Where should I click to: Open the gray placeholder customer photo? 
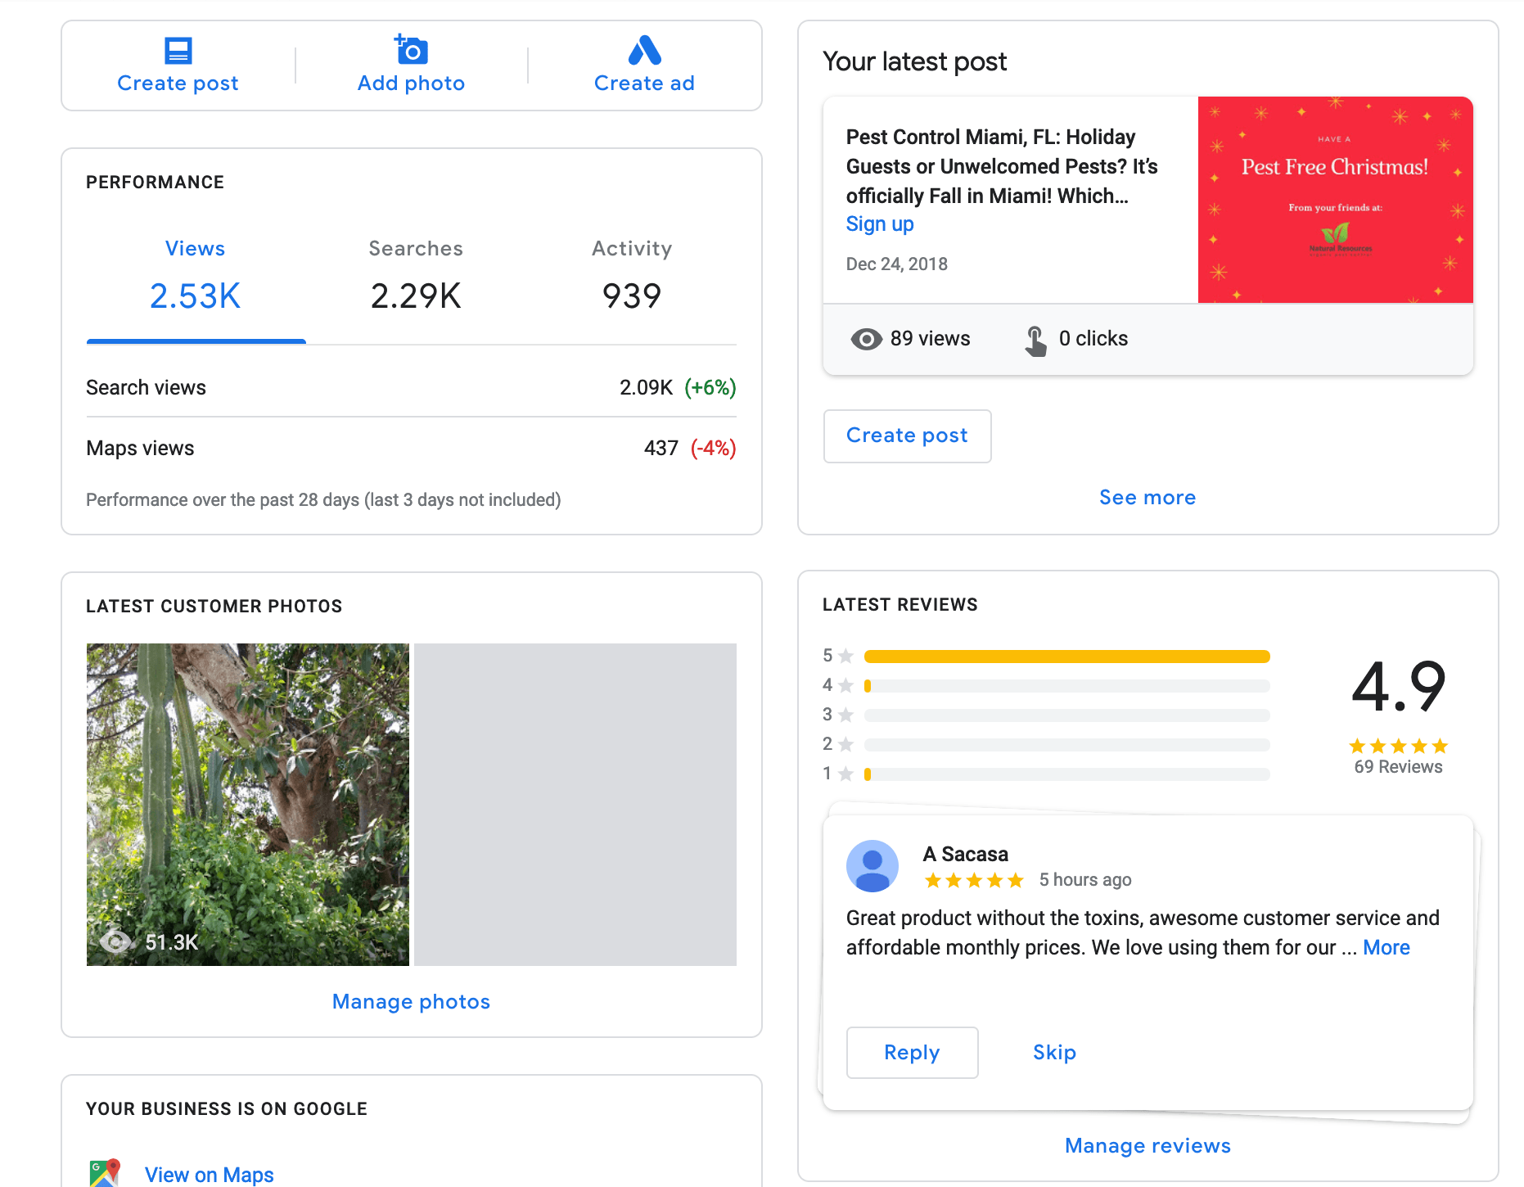click(575, 804)
